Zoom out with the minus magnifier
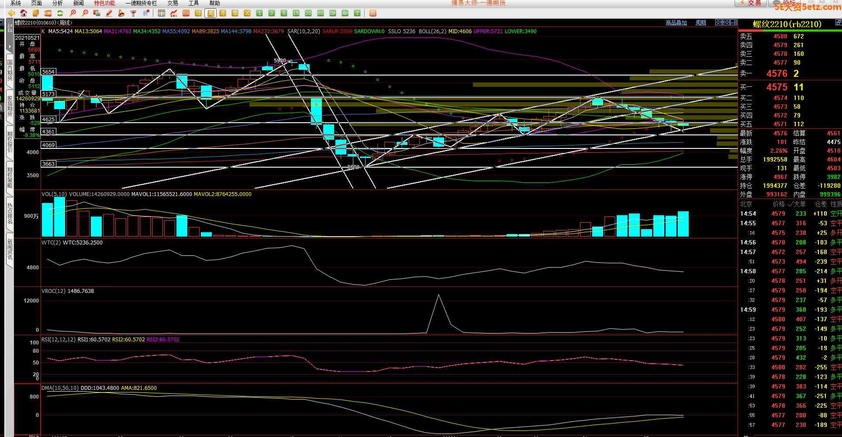Viewport: 842px width, 437px height. 85,14
